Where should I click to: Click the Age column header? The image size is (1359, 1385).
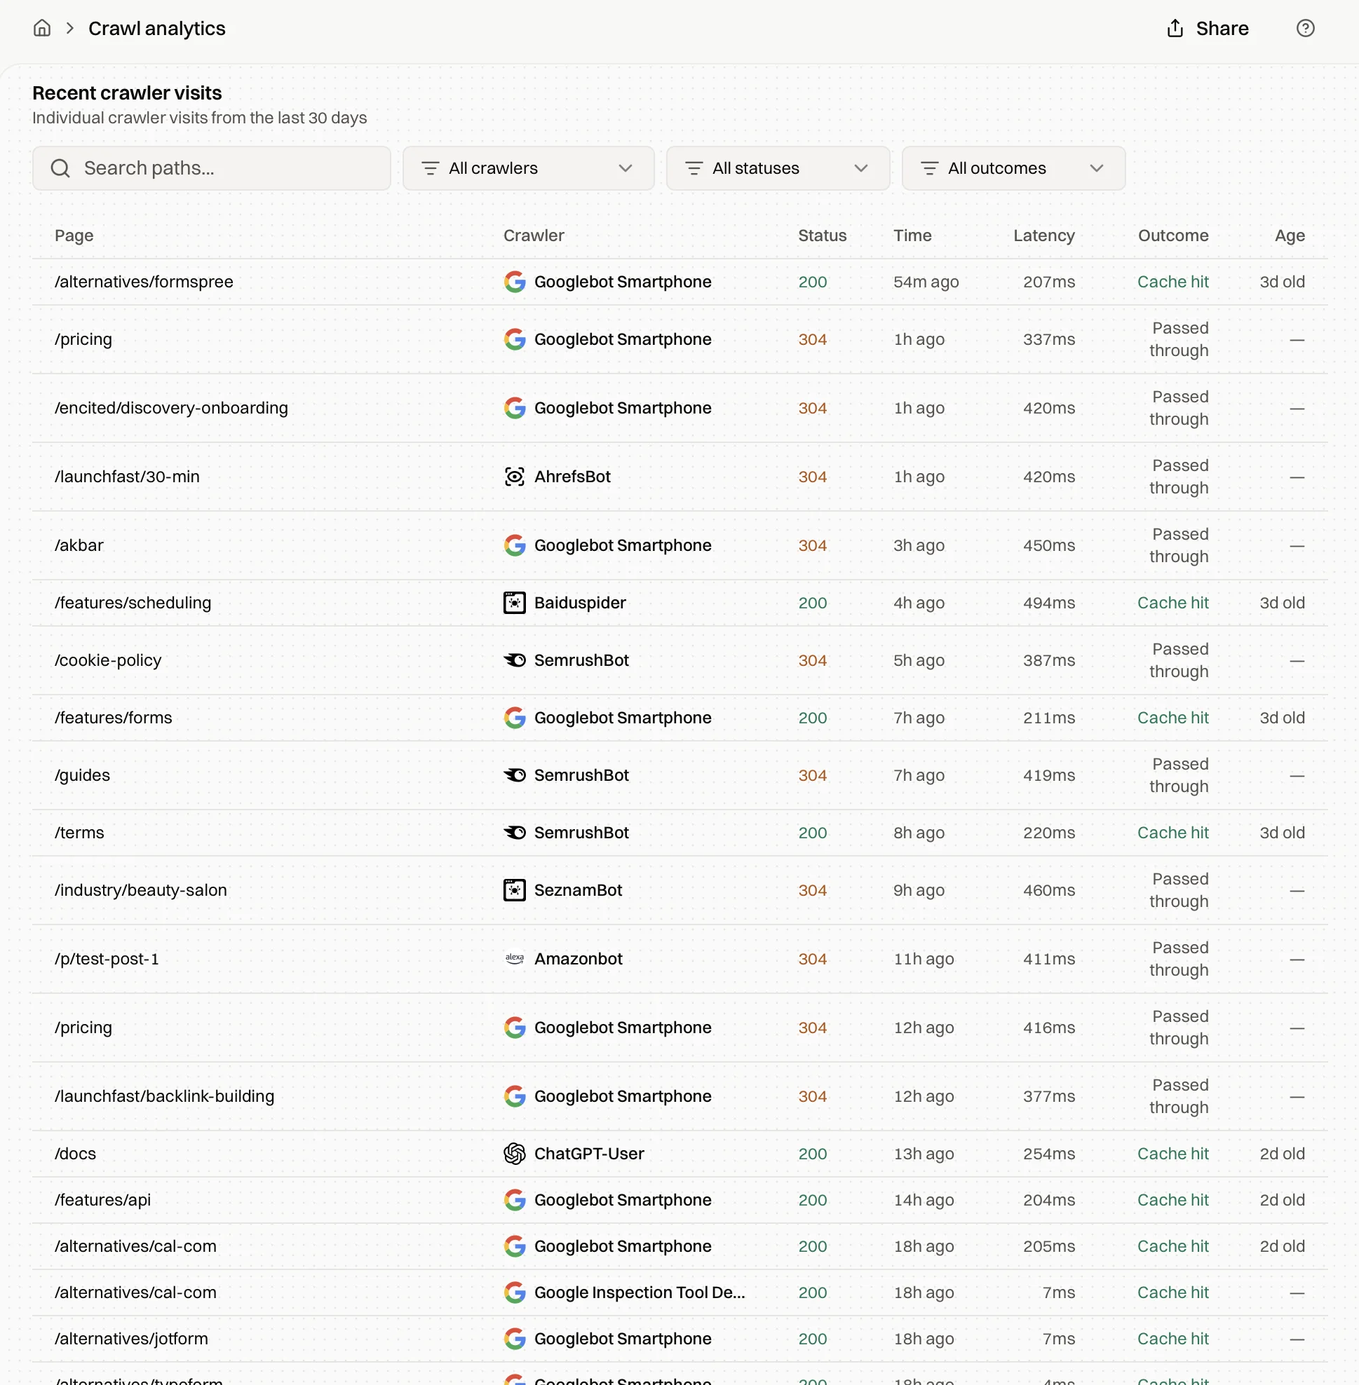coord(1289,235)
